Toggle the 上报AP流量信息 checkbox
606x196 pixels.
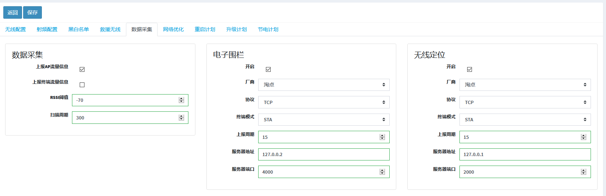(82, 69)
